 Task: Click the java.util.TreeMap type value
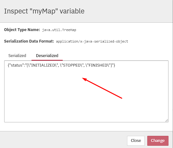[59, 30]
